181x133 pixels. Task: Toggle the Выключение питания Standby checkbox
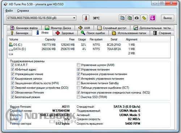(x=78, y=83)
